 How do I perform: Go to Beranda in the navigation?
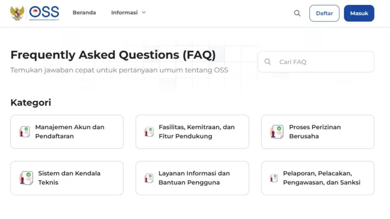click(84, 13)
